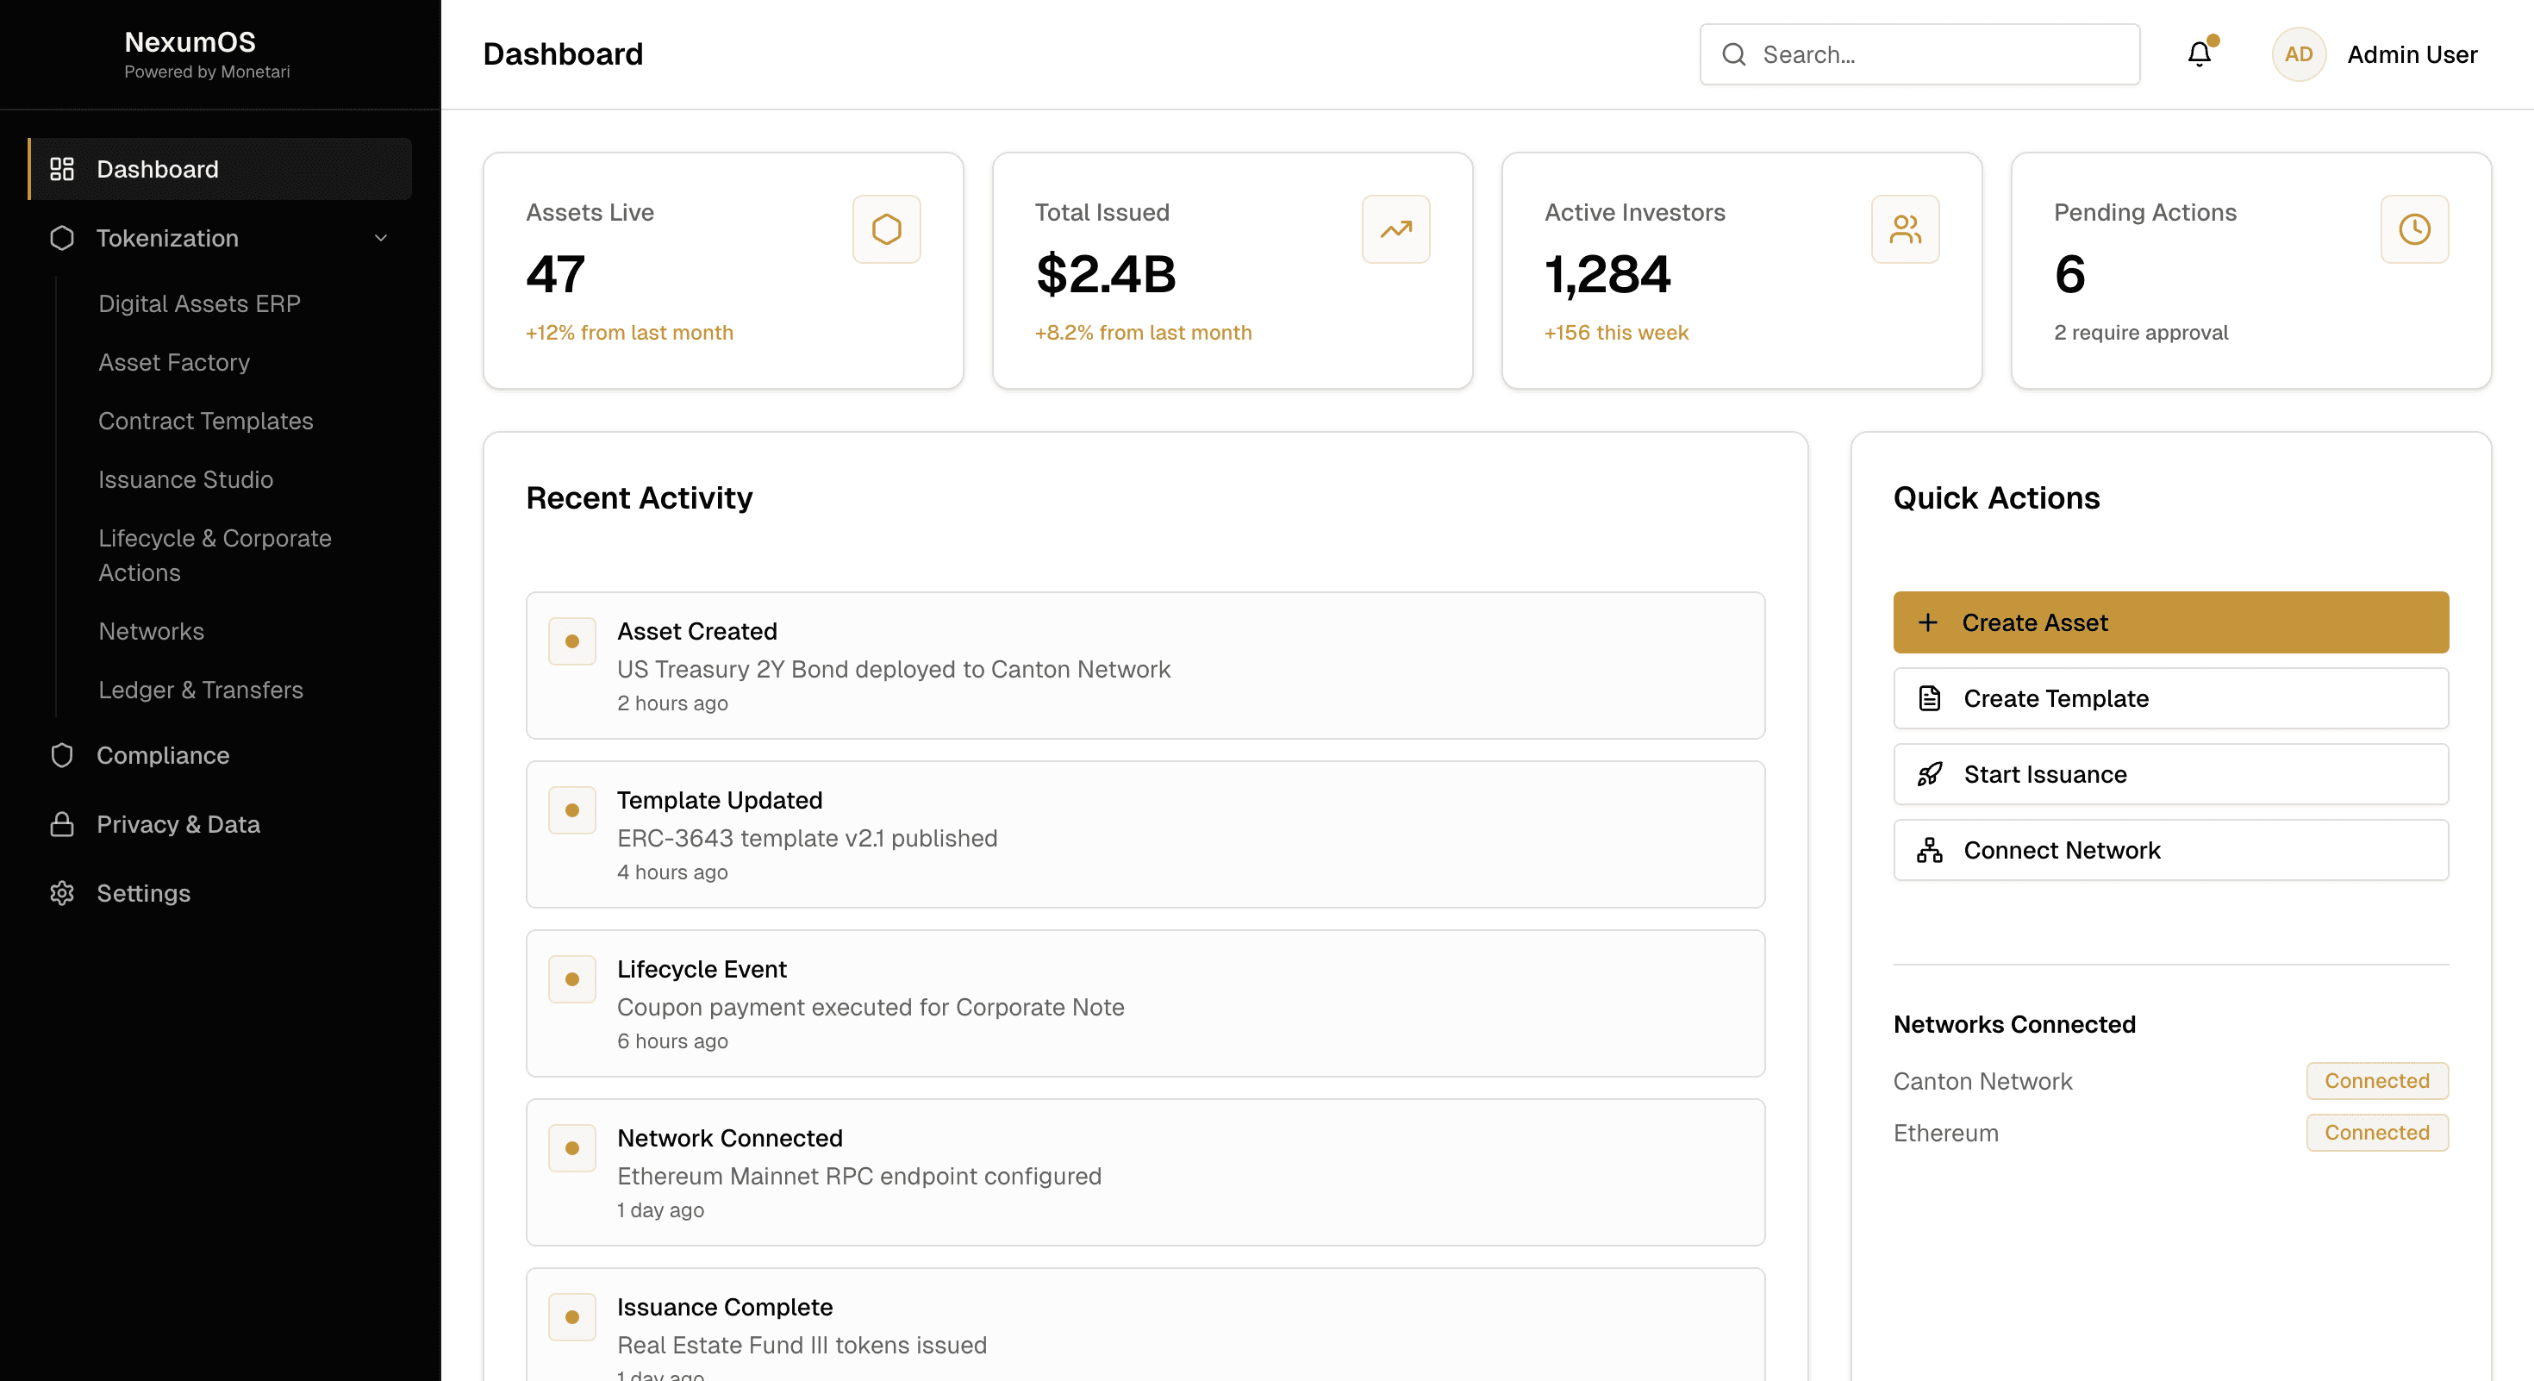Collapse the Tokenization section chevron
Image resolution: width=2534 pixels, height=1381 pixels.
pos(381,238)
